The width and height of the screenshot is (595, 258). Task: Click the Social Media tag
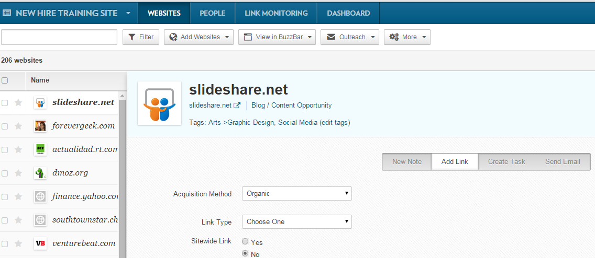pos(298,123)
